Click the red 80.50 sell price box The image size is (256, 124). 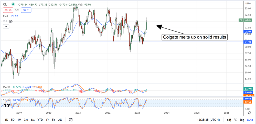tap(8, 10)
